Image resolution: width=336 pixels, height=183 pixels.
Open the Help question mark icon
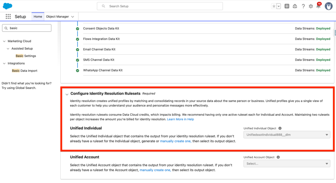coord(303,6)
